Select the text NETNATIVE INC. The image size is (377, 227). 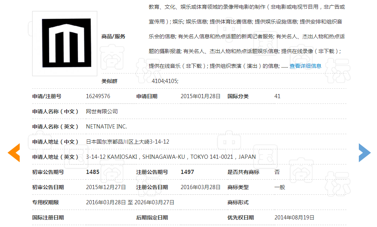[x=106, y=127]
